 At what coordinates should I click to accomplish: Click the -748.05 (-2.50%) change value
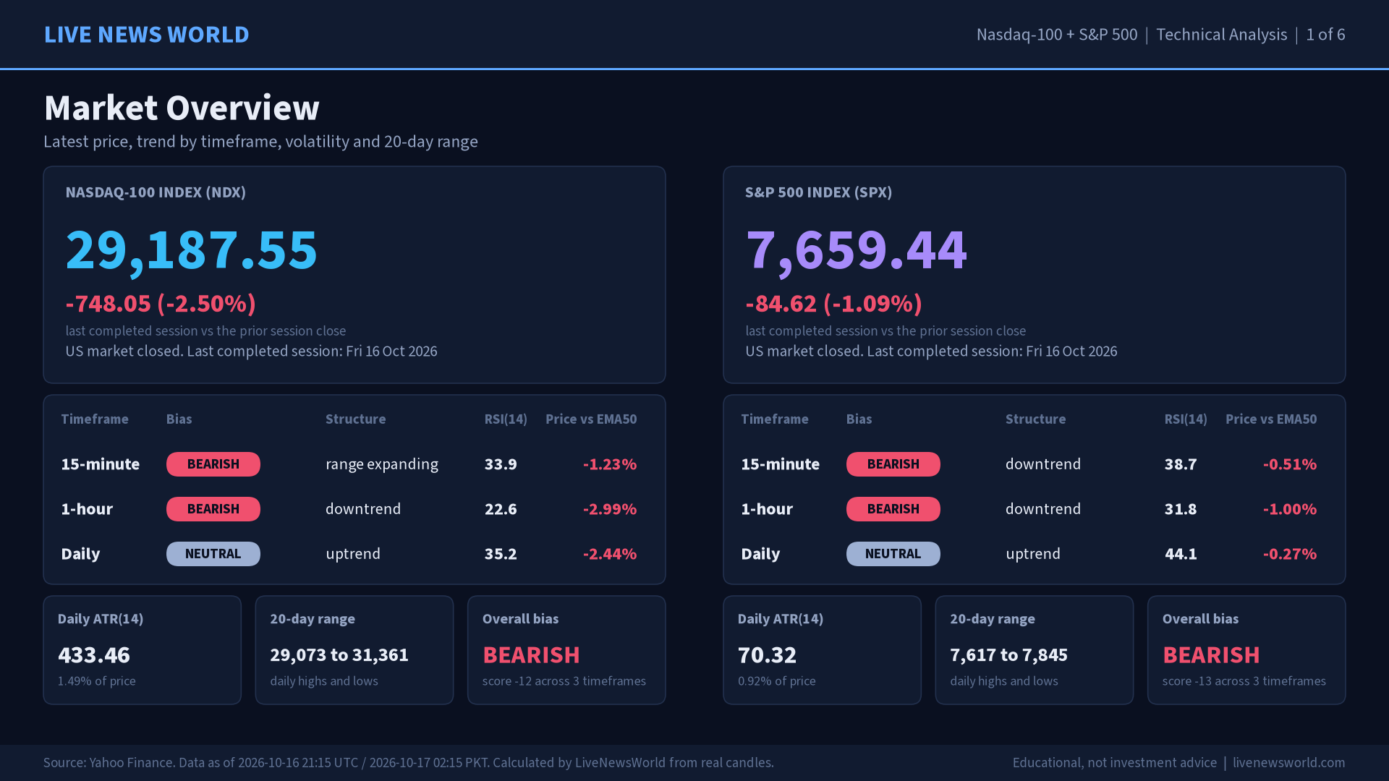click(x=161, y=304)
